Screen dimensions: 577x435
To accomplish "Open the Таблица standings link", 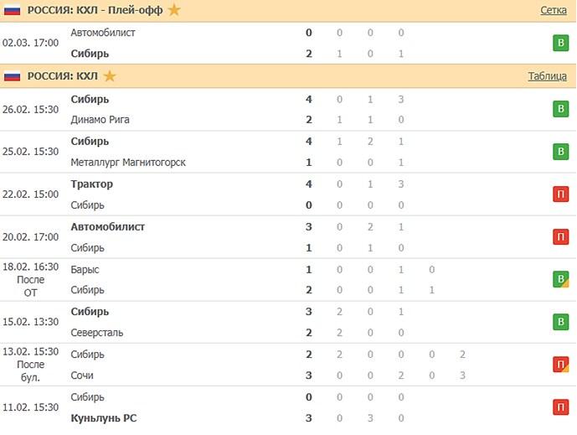I will [x=547, y=76].
